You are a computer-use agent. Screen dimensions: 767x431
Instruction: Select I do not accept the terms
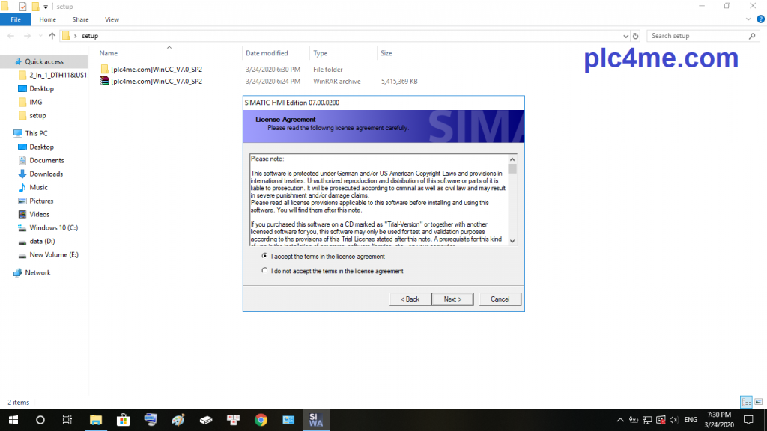(x=264, y=271)
